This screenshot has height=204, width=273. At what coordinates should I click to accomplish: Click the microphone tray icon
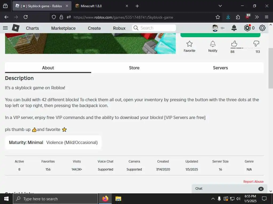pyautogui.click(x=219, y=199)
